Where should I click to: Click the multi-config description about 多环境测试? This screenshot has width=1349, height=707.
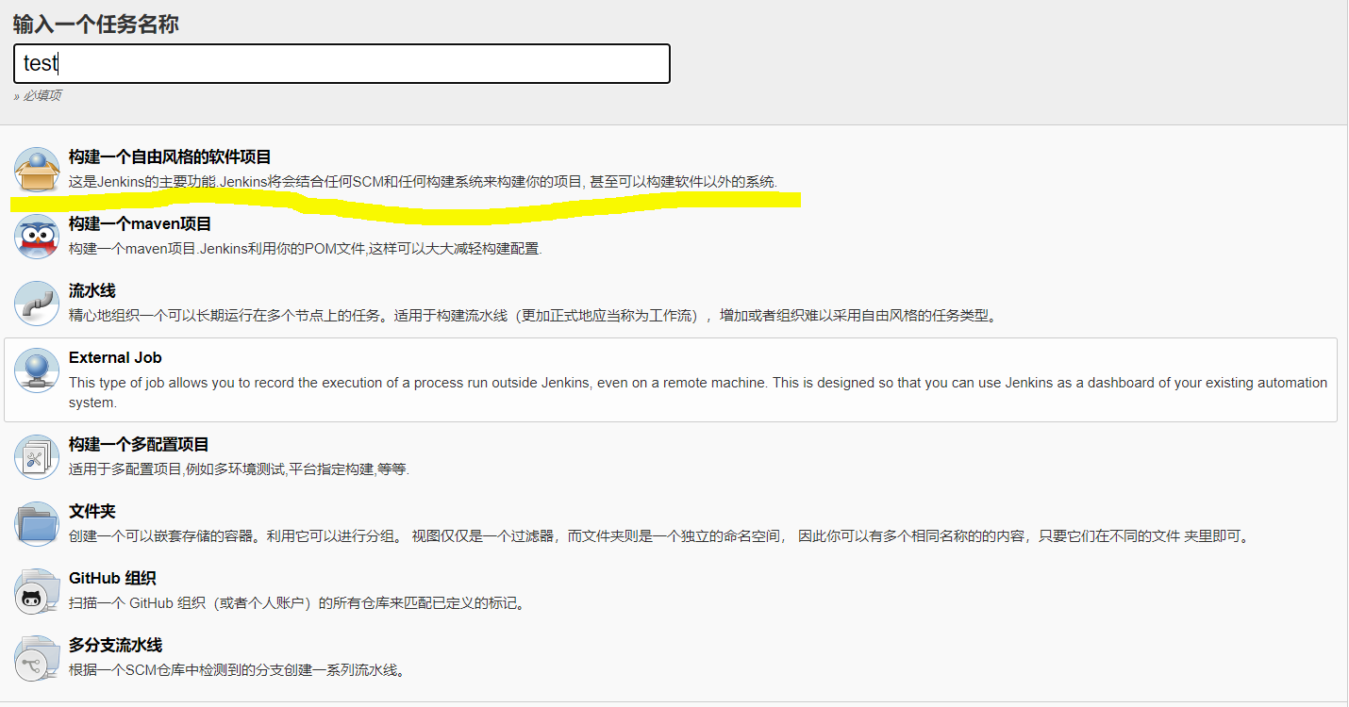[239, 469]
